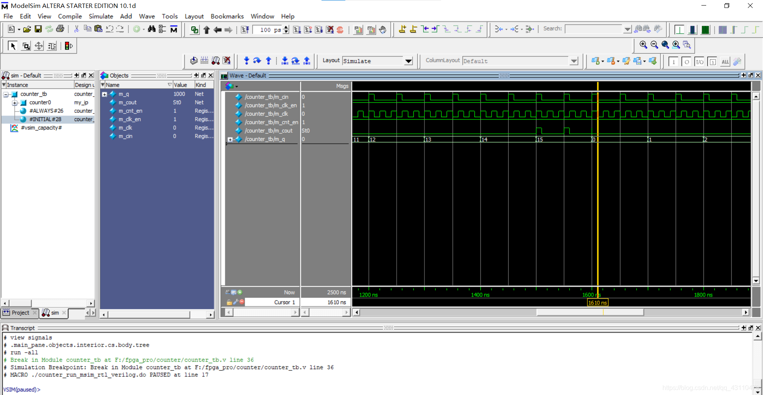Toggle the thin waveform edge display mode
The height and width of the screenshot is (395, 763).
point(679,30)
